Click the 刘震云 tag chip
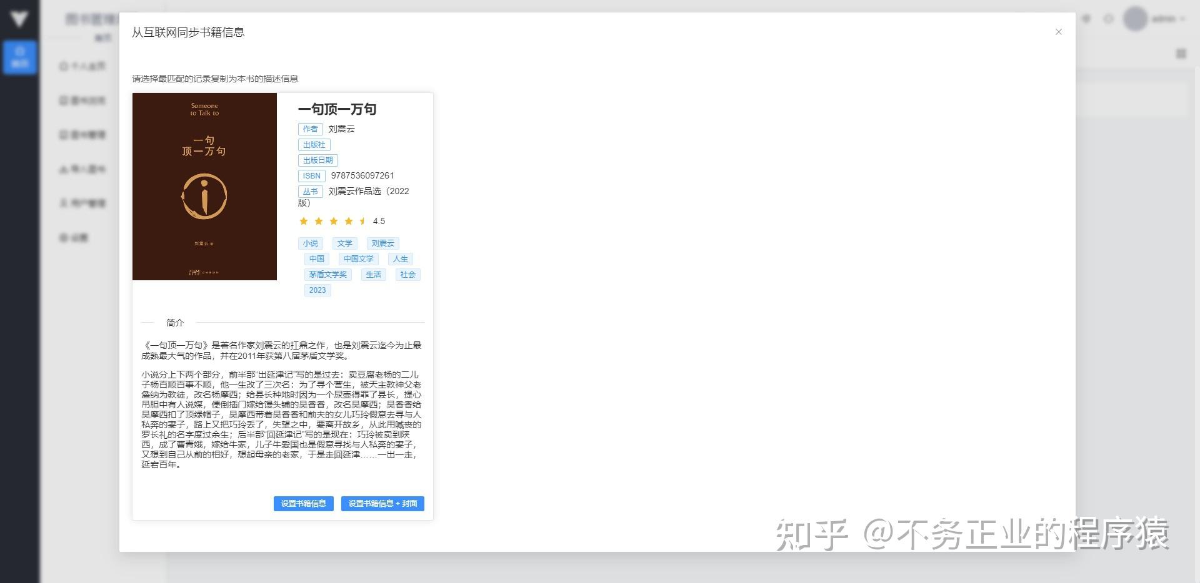This screenshot has width=1200, height=583. pyautogui.click(x=382, y=243)
